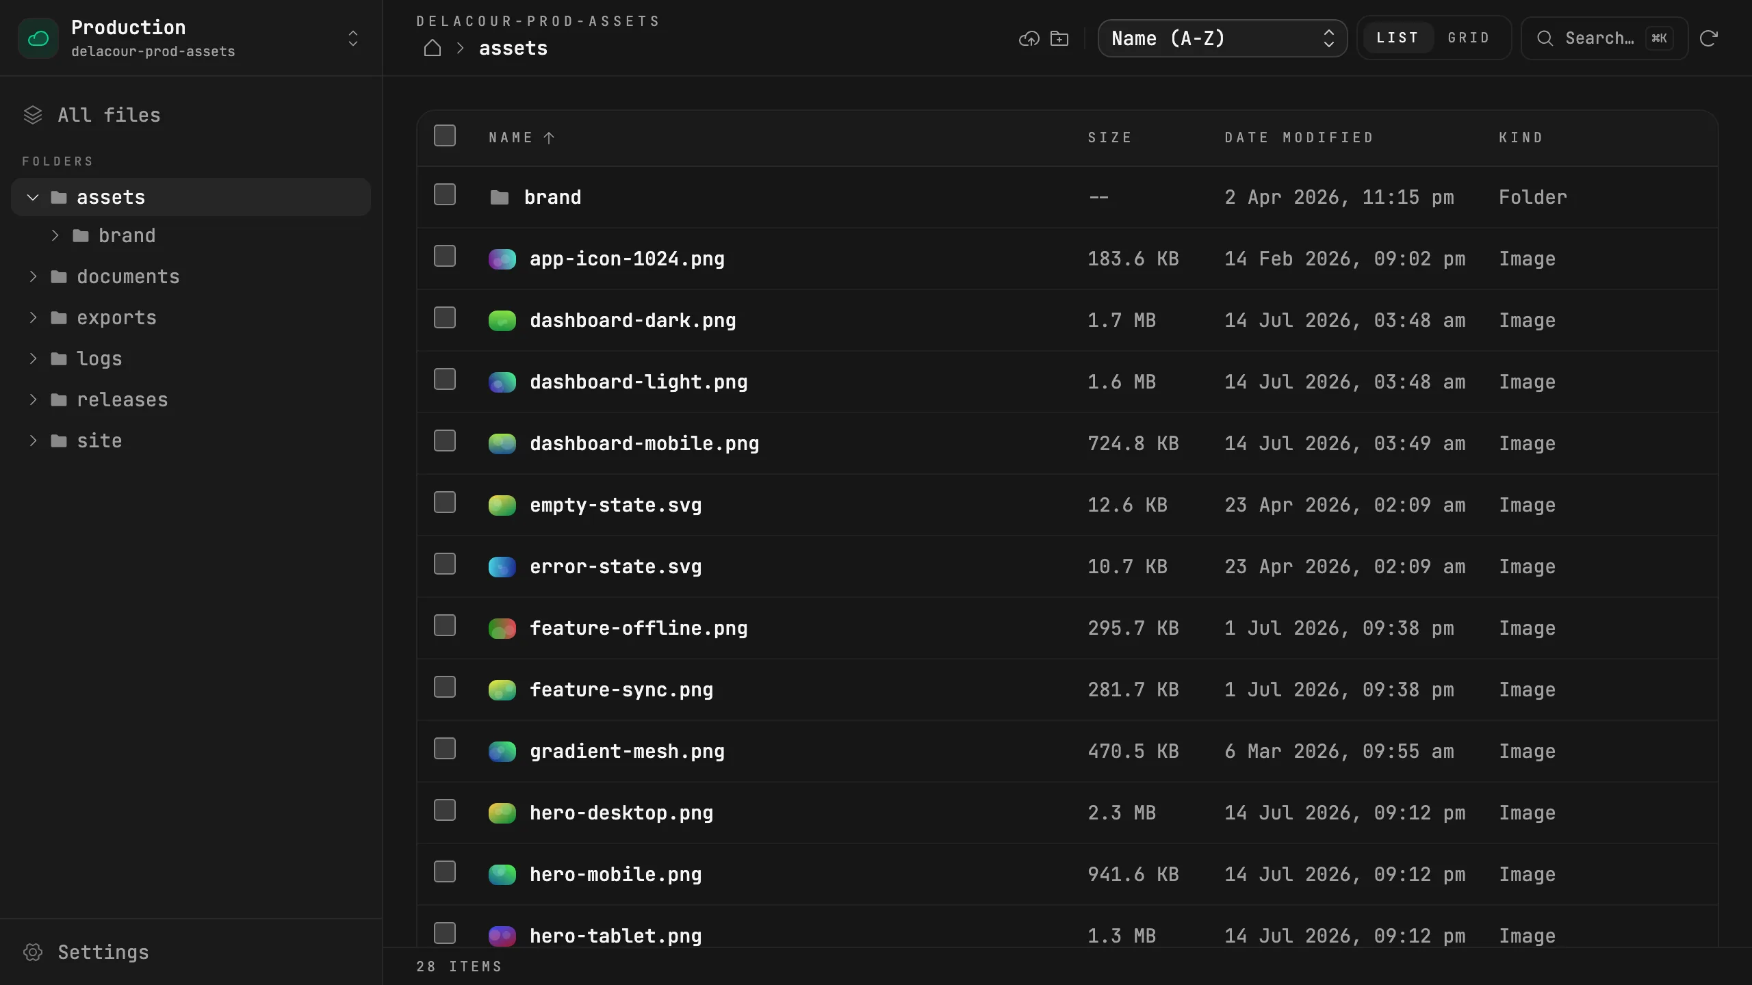Click the assets breadcrumb label
Viewport: 1752px width, 985px height.
(x=513, y=48)
